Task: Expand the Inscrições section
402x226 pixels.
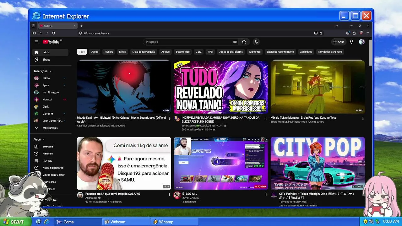Action: point(43,71)
